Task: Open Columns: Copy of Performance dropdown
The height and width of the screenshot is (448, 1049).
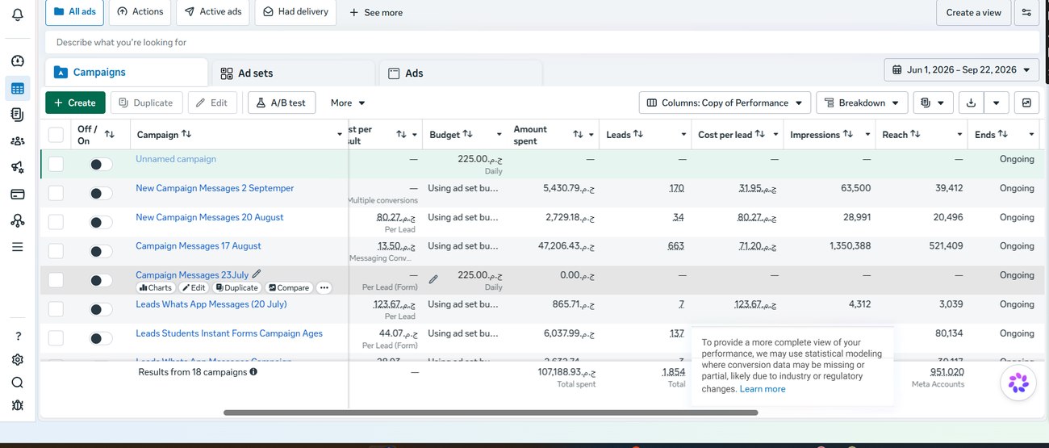Action: click(725, 103)
